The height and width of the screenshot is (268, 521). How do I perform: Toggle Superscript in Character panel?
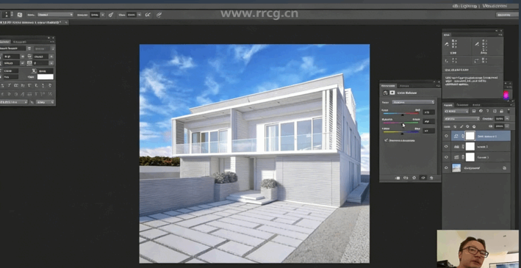coord(30,85)
